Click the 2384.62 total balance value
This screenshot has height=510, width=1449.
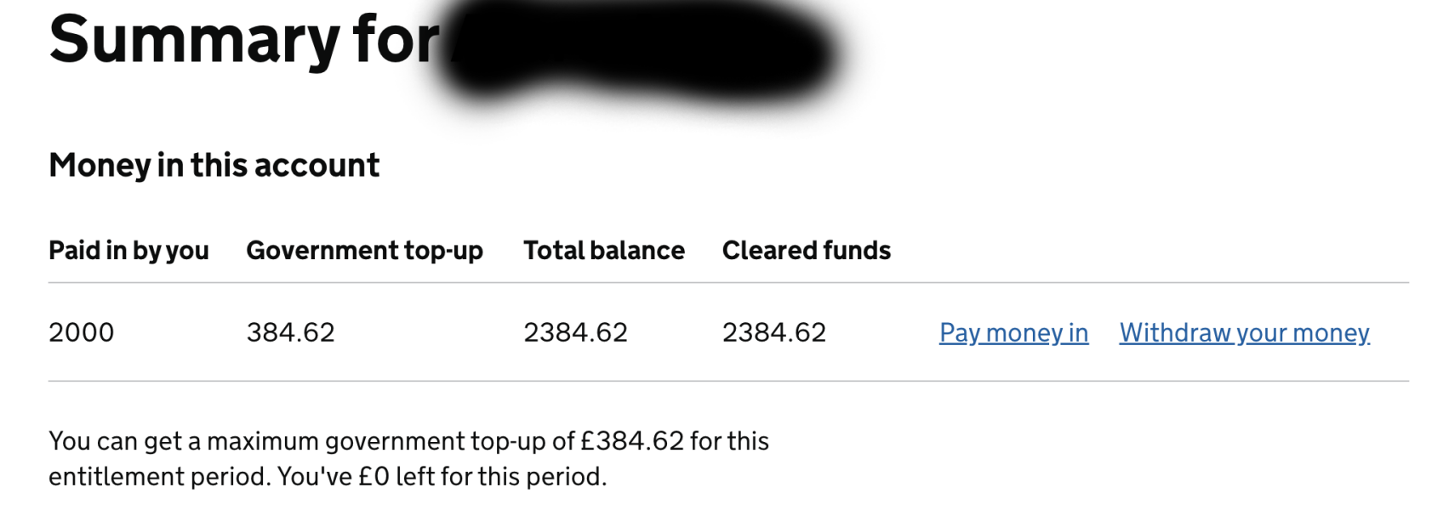pyautogui.click(x=575, y=332)
